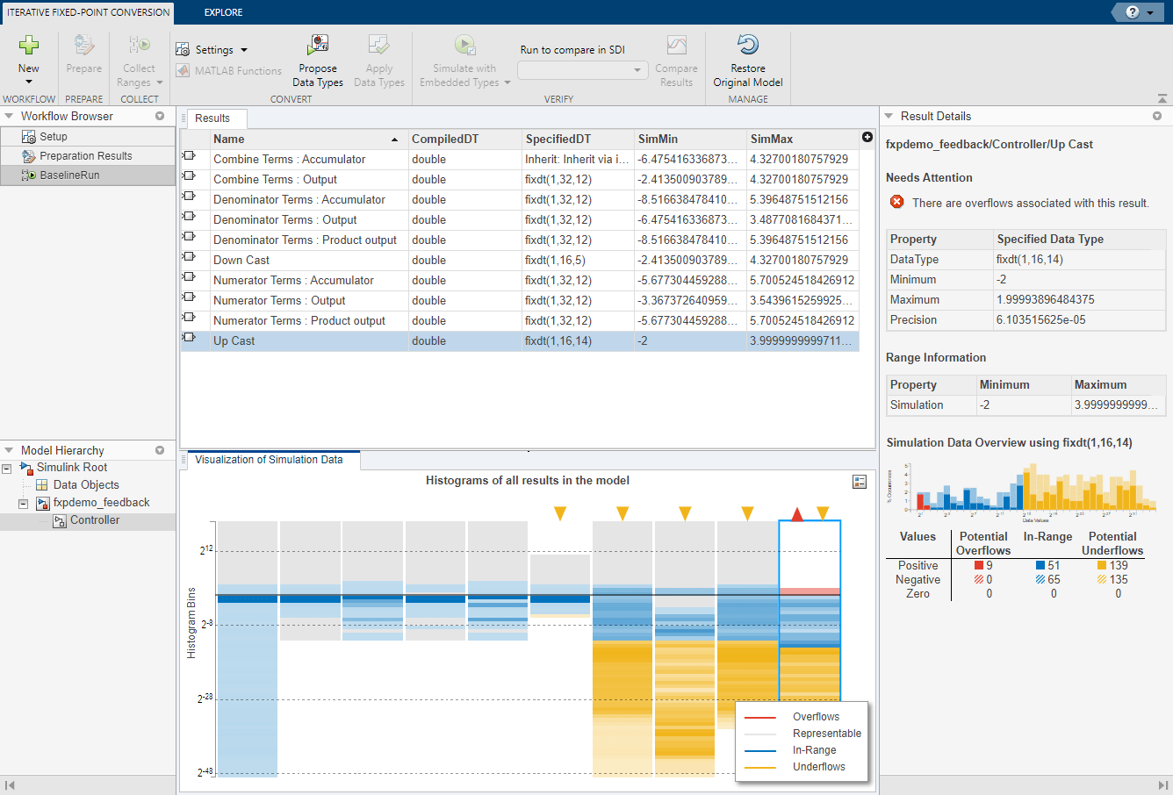
Task: Click MATLAB Functions button
Action: 229,71
